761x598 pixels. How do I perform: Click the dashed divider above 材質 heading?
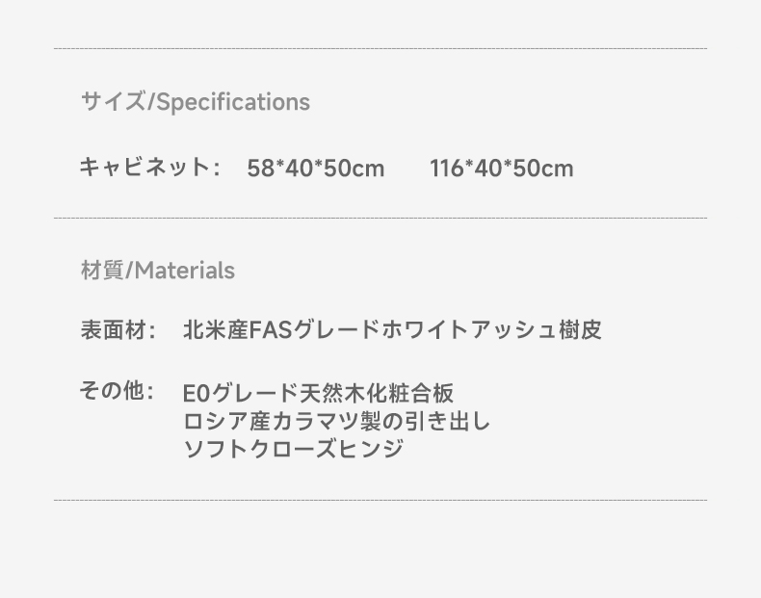click(380, 219)
